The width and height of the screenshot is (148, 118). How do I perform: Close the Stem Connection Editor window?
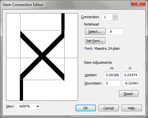[138, 3]
